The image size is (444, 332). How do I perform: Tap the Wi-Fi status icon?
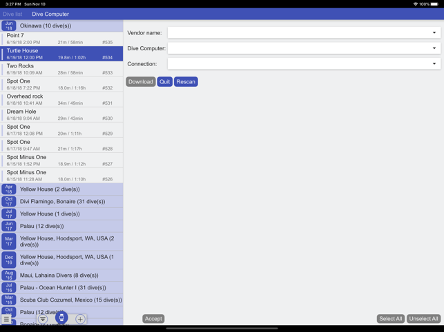pyautogui.click(x=415, y=4)
